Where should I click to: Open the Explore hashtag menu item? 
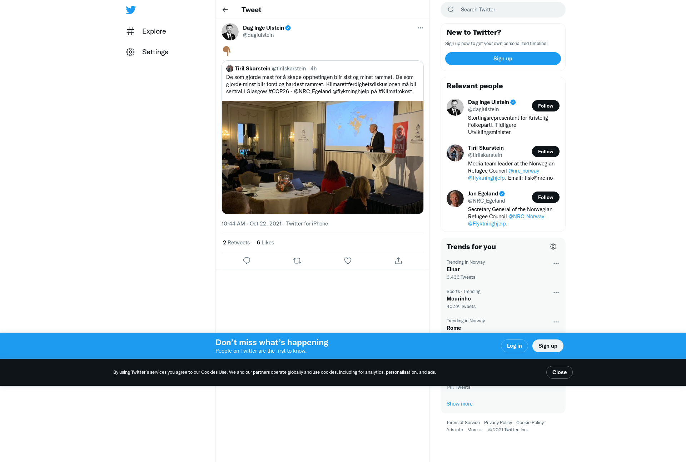point(146,31)
